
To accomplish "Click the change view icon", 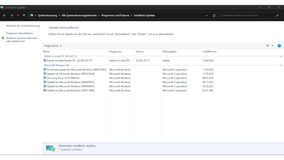I will coord(268,46).
